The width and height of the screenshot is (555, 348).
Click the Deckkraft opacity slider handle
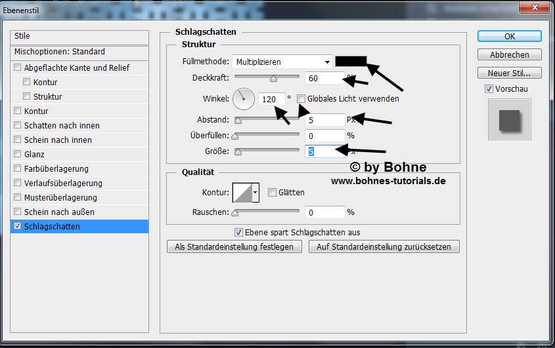(x=274, y=79)
